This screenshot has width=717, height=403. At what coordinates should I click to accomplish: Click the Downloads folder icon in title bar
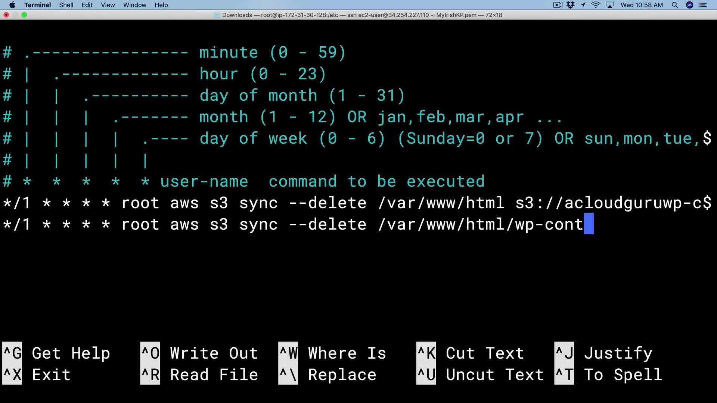[x=217, y=15]
